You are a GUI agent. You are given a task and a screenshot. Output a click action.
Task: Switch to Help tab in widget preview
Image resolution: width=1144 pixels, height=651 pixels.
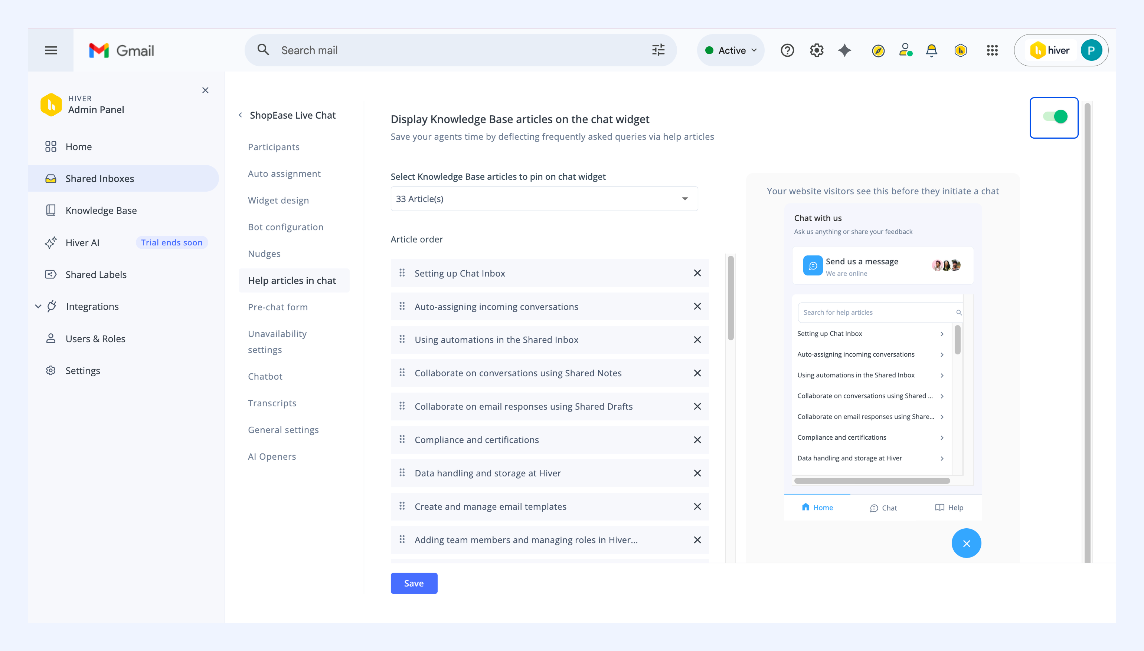tap(949, 508)
